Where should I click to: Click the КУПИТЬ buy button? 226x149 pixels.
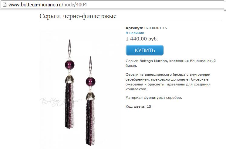point(145,50)
